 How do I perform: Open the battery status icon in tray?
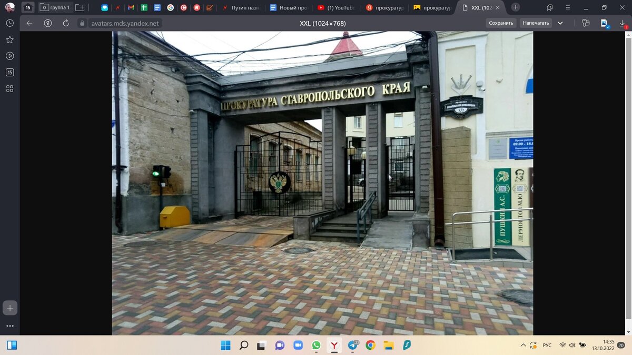click(x=582, y=345)
